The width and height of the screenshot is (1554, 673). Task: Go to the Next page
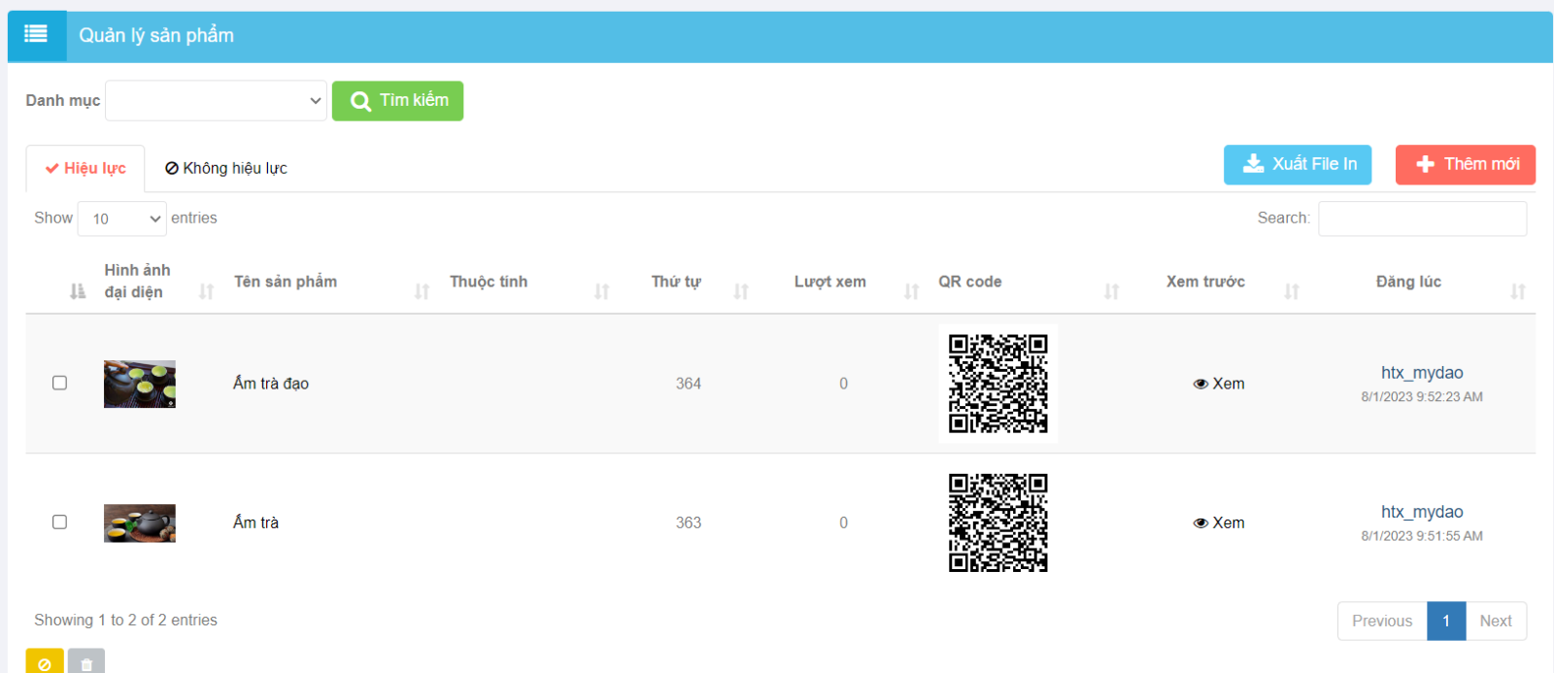coord(1496,621)
